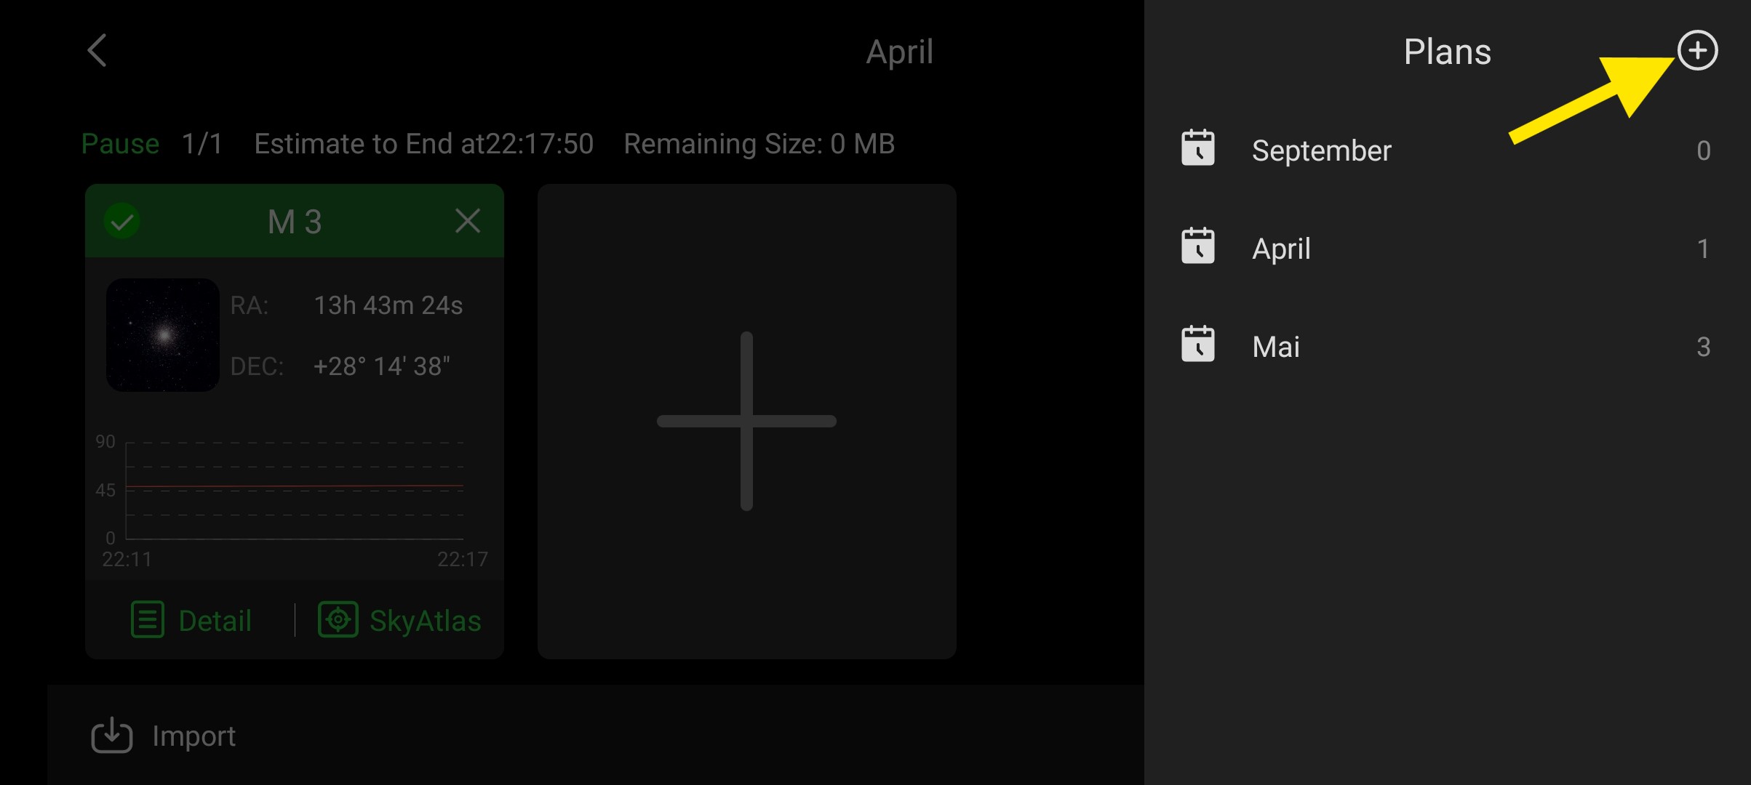The height and width of the screenshot is (785, 1751).
Task: Select the April plan in list
Action: point(1281,249)
